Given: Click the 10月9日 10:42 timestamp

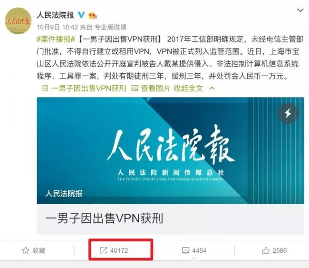Looking at the screenshot, I should [x=58, y=27].
